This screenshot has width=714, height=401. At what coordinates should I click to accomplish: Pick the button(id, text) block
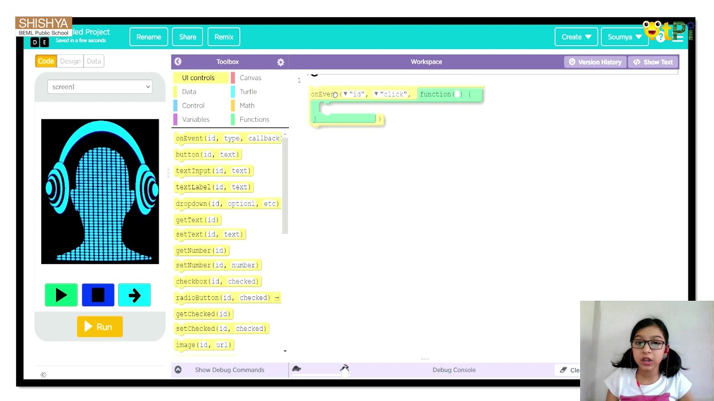(x=207, y=154)
